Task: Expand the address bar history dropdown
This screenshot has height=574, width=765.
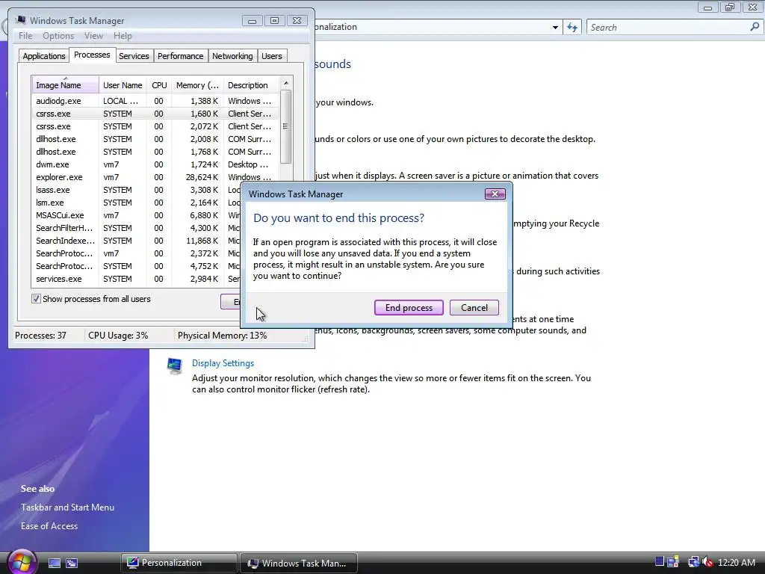Action: 555,28
